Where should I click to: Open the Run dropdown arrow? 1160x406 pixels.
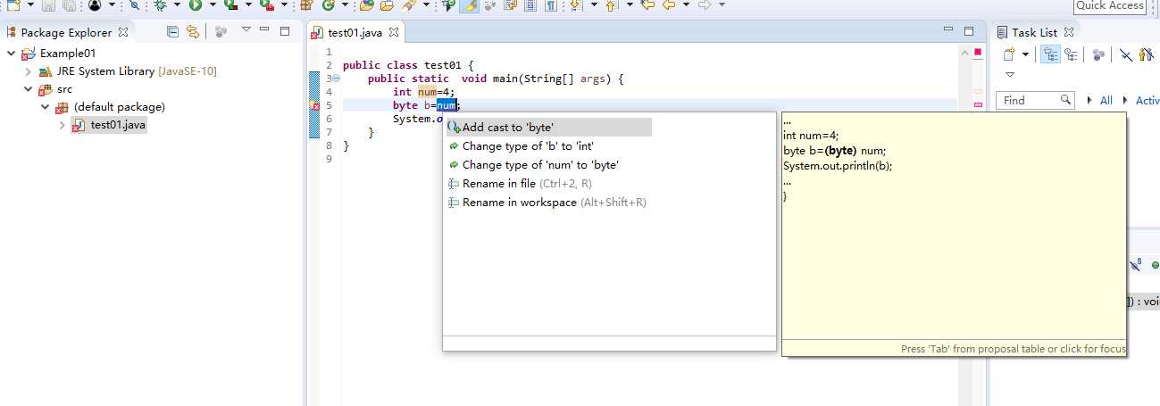[212, 5]
